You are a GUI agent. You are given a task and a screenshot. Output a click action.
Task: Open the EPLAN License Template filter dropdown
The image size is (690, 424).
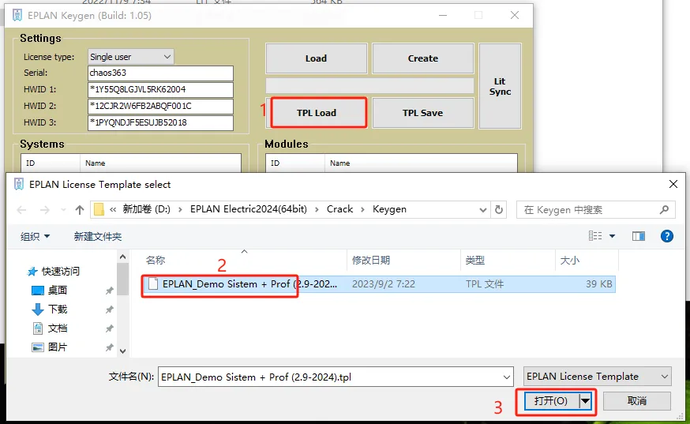click(597, 377)
